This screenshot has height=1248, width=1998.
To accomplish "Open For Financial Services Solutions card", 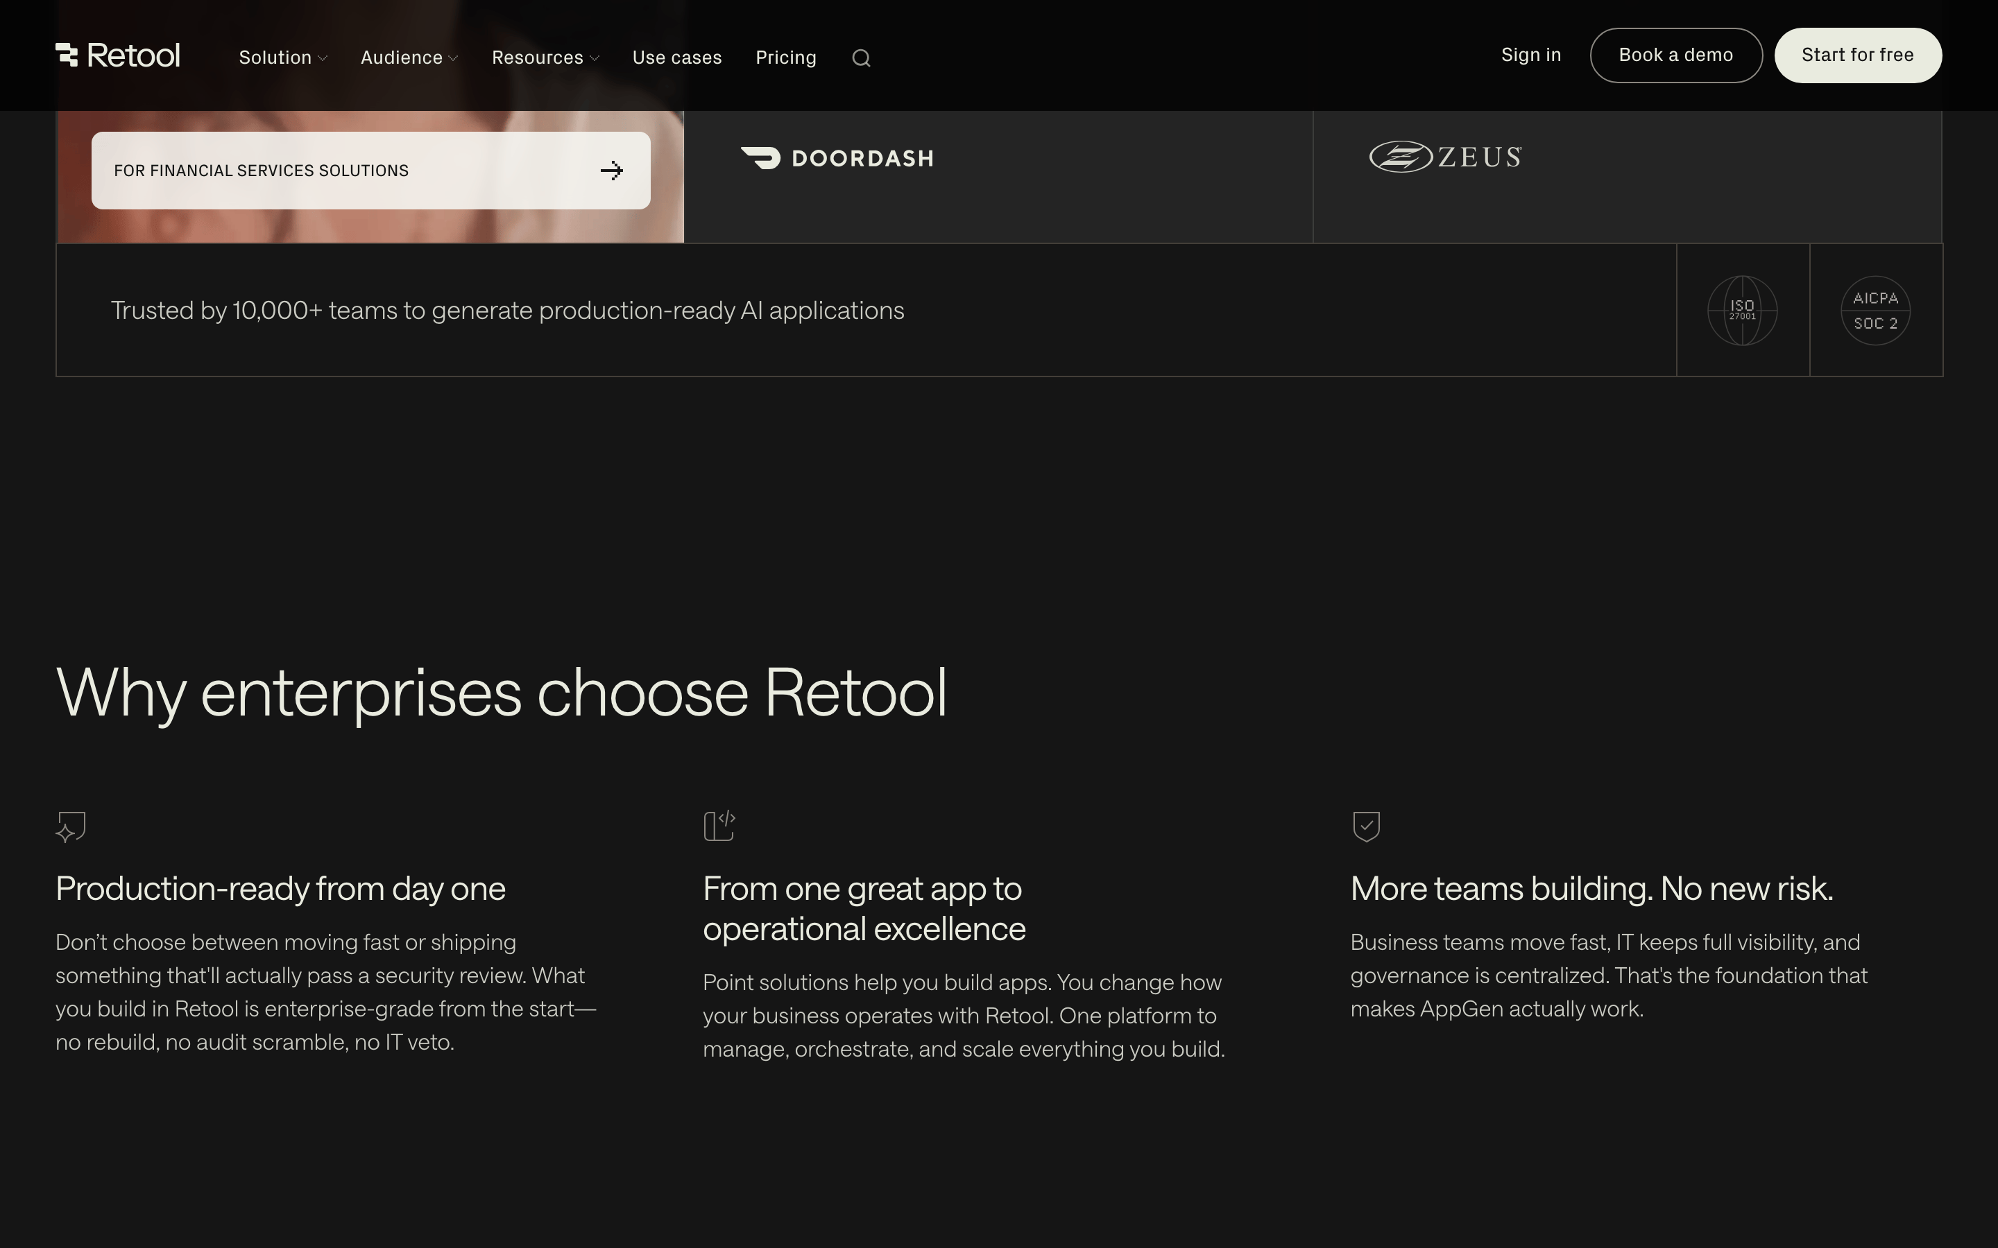I will pos(370,171).
